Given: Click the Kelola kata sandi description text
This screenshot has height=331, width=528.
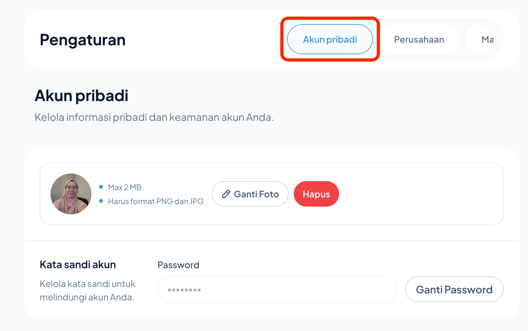Looking at the screenshot, I should 87,291.
